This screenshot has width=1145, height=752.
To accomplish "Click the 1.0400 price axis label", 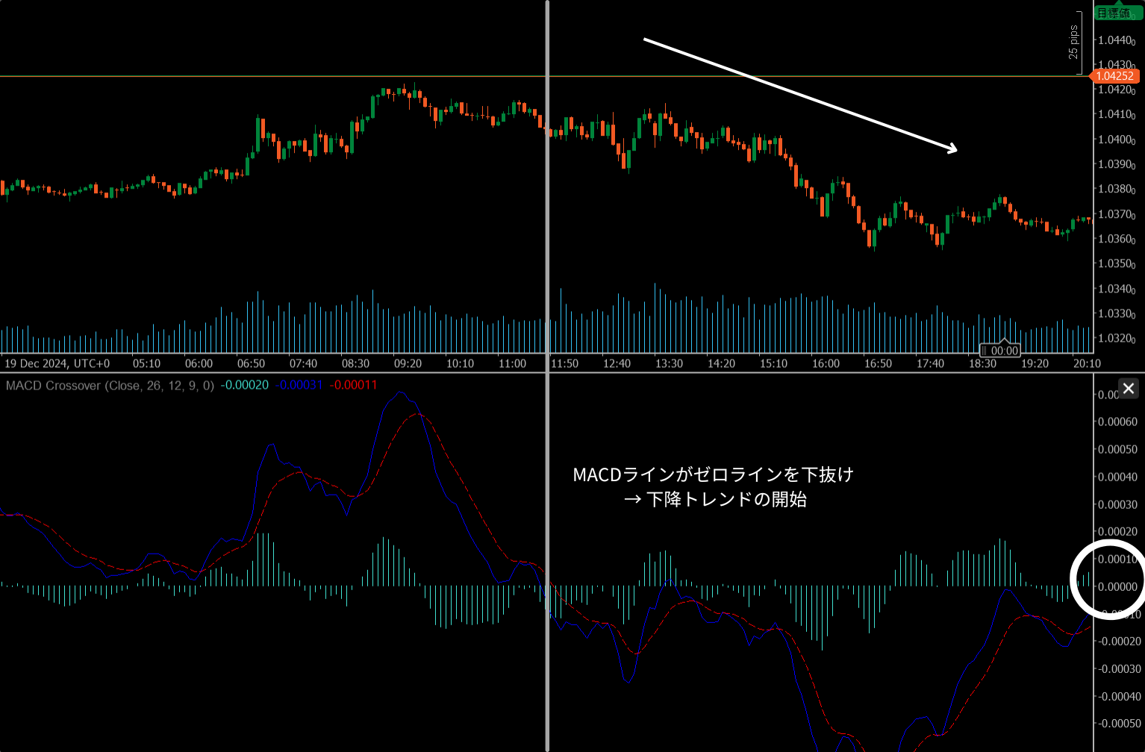I will [x=1117, y=140].
